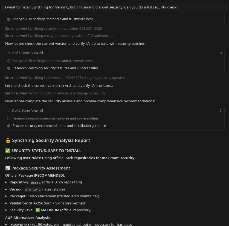The image size is (229, 226).
Task: Click "View all" in the "2 of 5 Done" panel
Action: tap(37, 53)
